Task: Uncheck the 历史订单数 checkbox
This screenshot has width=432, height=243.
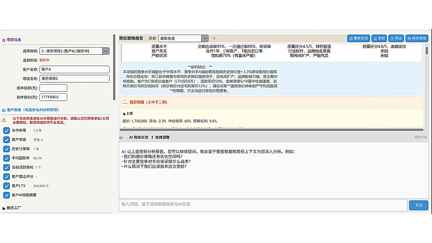Action: [x=6, y=149]
